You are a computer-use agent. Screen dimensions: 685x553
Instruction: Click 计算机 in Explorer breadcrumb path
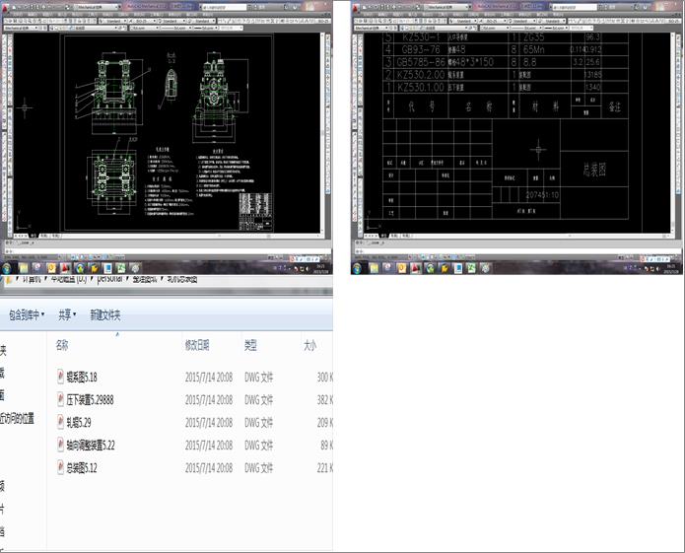pyautogui.click(x=32, y=279)
